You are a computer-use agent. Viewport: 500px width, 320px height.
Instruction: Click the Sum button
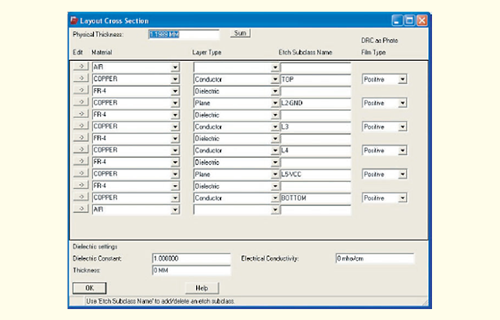click(x=240, y=33)
